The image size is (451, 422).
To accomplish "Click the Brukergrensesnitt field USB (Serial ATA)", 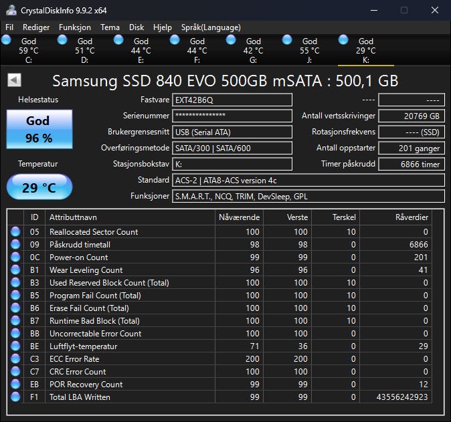I will 232,132.
